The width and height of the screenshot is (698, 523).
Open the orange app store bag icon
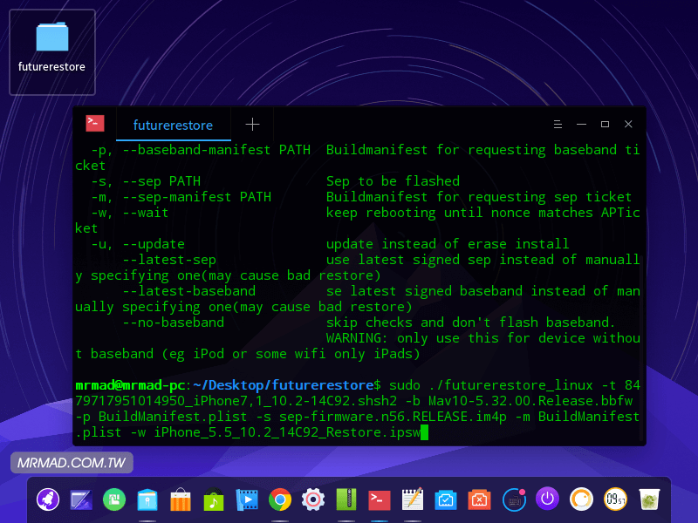(181, 499)
